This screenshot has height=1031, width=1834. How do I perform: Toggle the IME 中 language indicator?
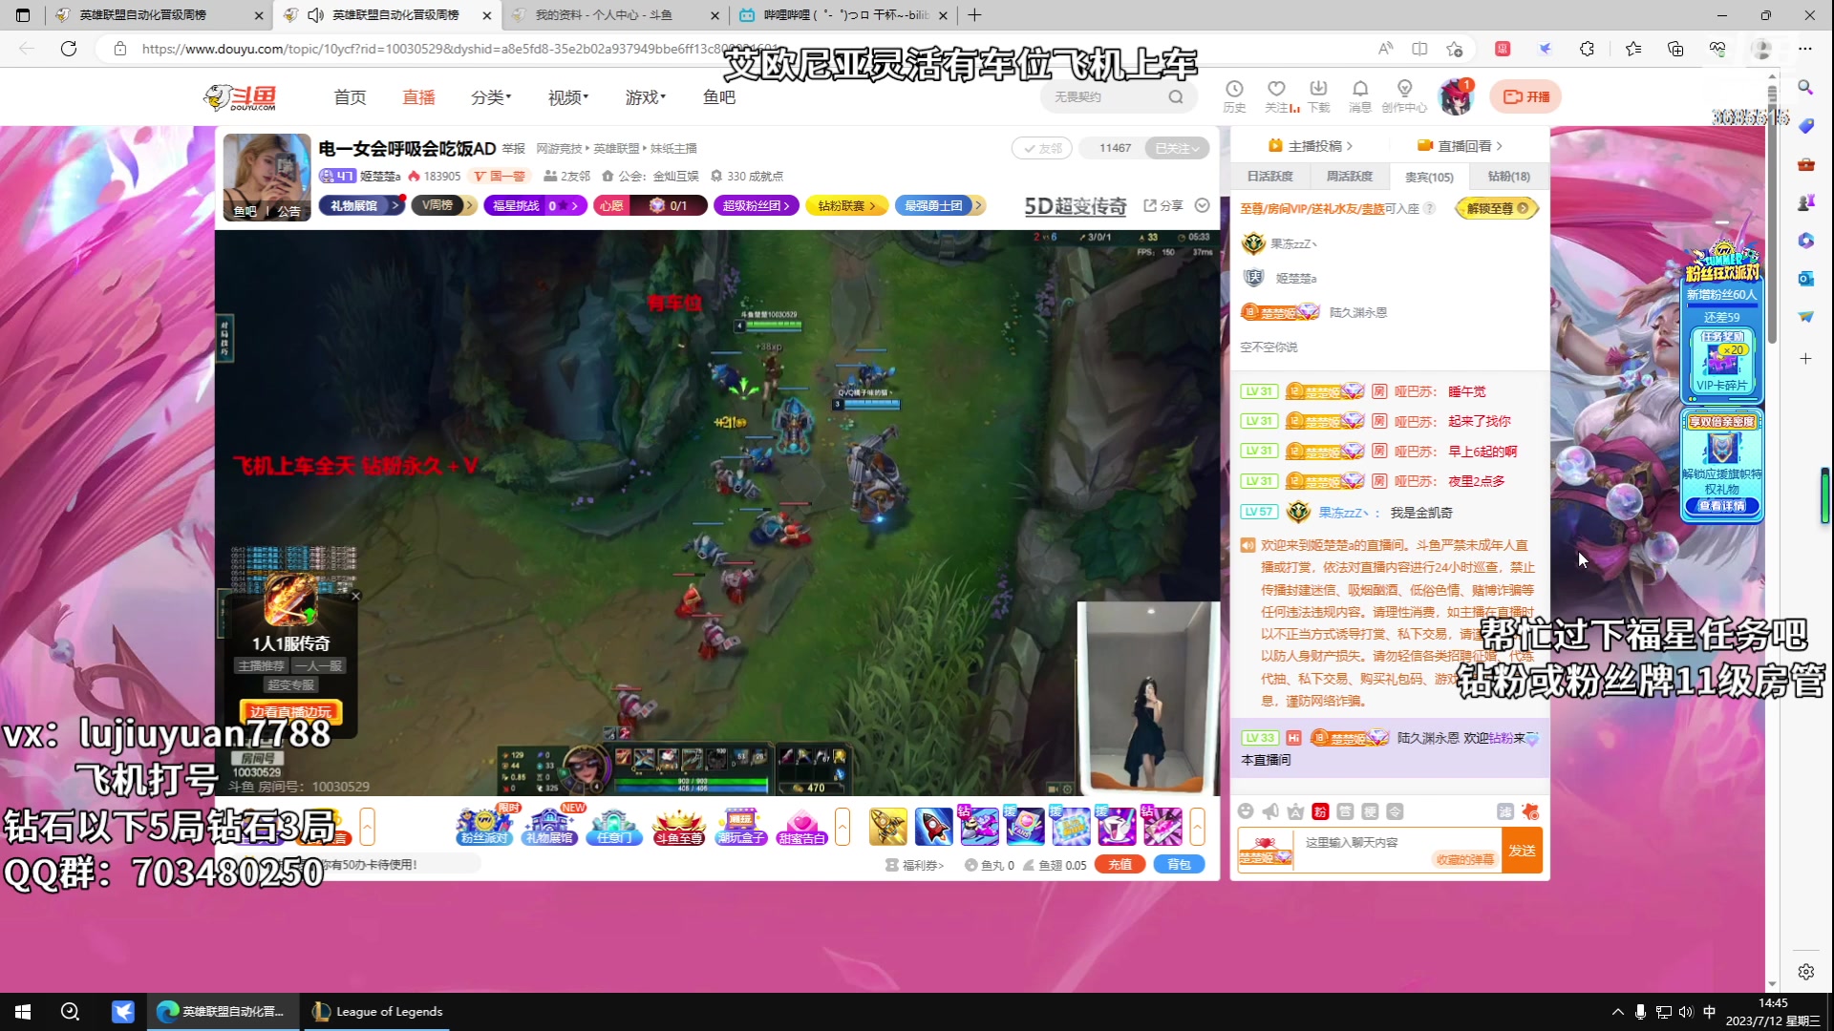pyautogui.click(x=1709, y=1012)
